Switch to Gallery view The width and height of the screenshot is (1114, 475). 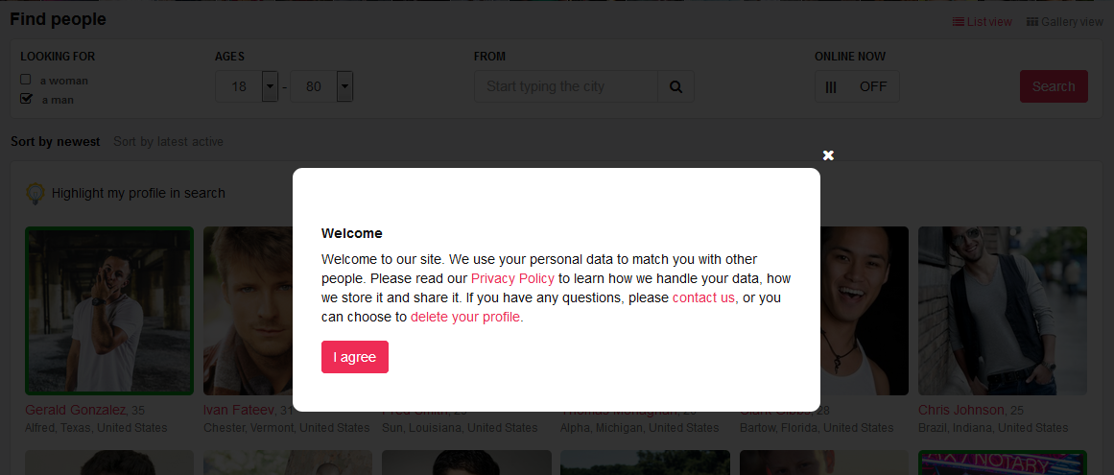tap(1065, 22)
